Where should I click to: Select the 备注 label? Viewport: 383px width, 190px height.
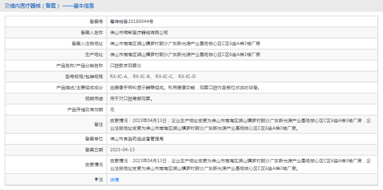[98, 124]
